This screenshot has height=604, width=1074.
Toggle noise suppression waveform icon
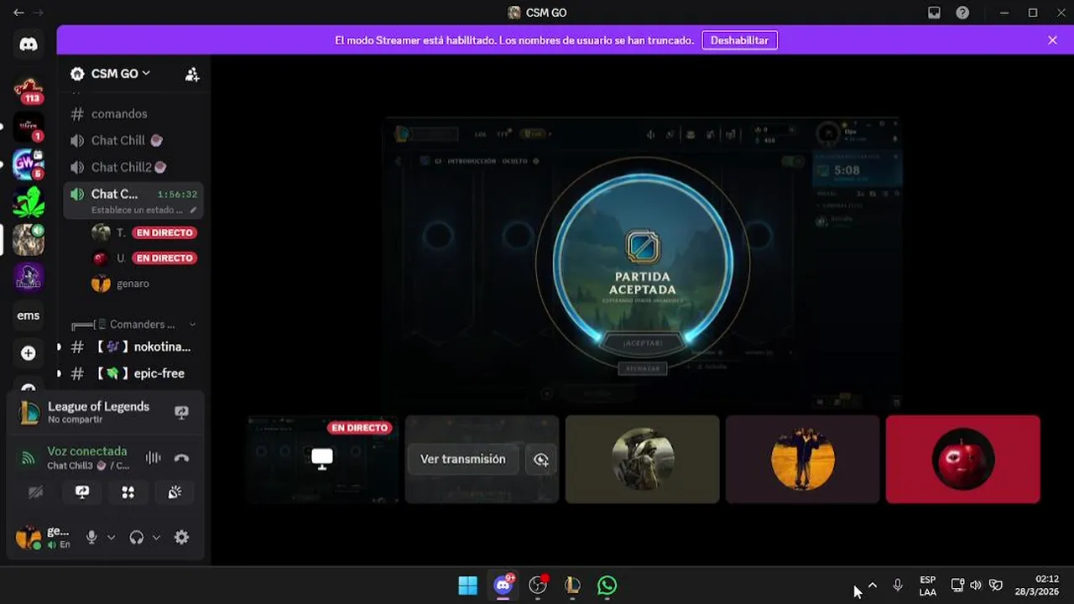click(x=153, y=458)
